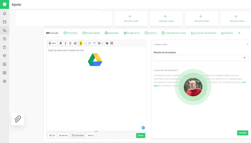Click the CID button
The height and width of the screenshot is (143, 251).
click(x=52, y=135)
